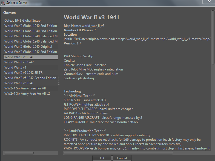Click the Map Name world_war_ii_v3 line
215x161 pixels.
[84, 26]
